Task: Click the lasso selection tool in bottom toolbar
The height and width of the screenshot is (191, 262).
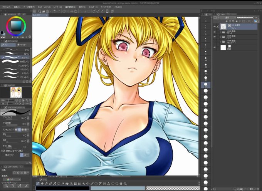Action: 59,184
